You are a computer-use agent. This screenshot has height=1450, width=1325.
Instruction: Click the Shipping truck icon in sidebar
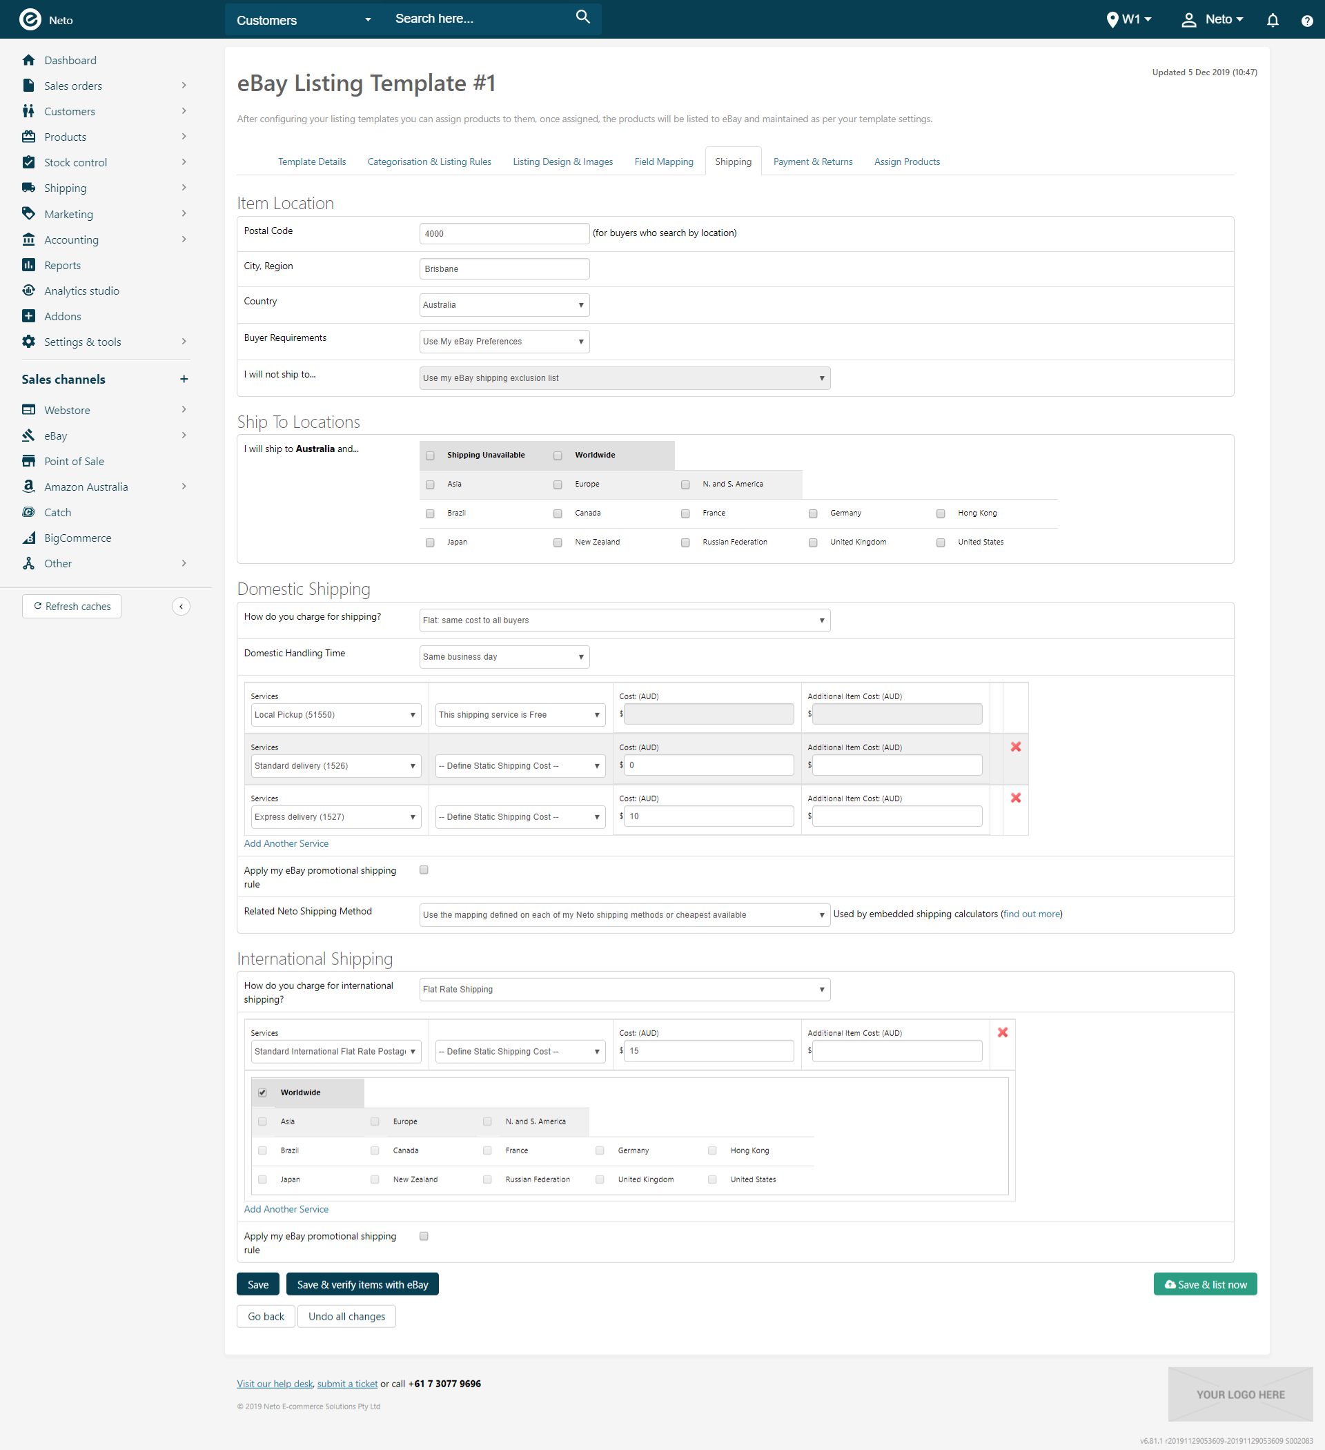(x=29, y=188)
